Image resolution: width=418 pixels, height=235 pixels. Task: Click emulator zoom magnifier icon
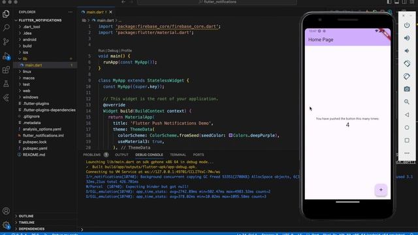point(407,102)
